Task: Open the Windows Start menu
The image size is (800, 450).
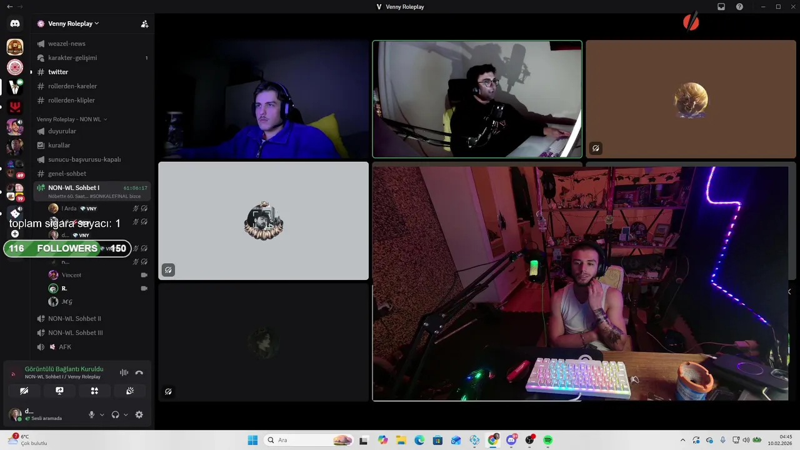Action: [252, 440]
